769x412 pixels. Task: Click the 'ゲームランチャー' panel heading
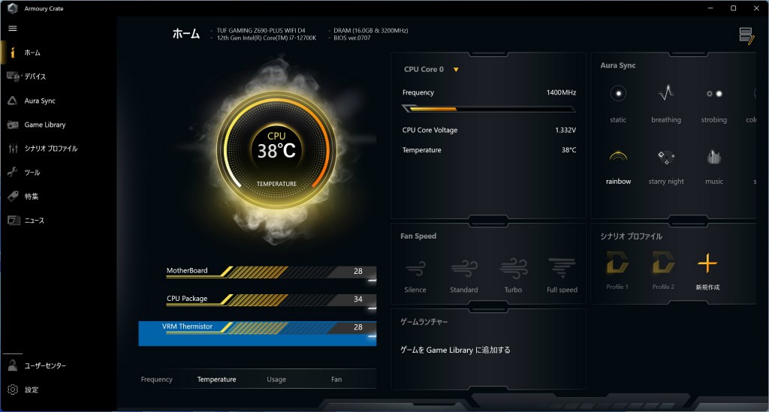[x=424, y=321]
